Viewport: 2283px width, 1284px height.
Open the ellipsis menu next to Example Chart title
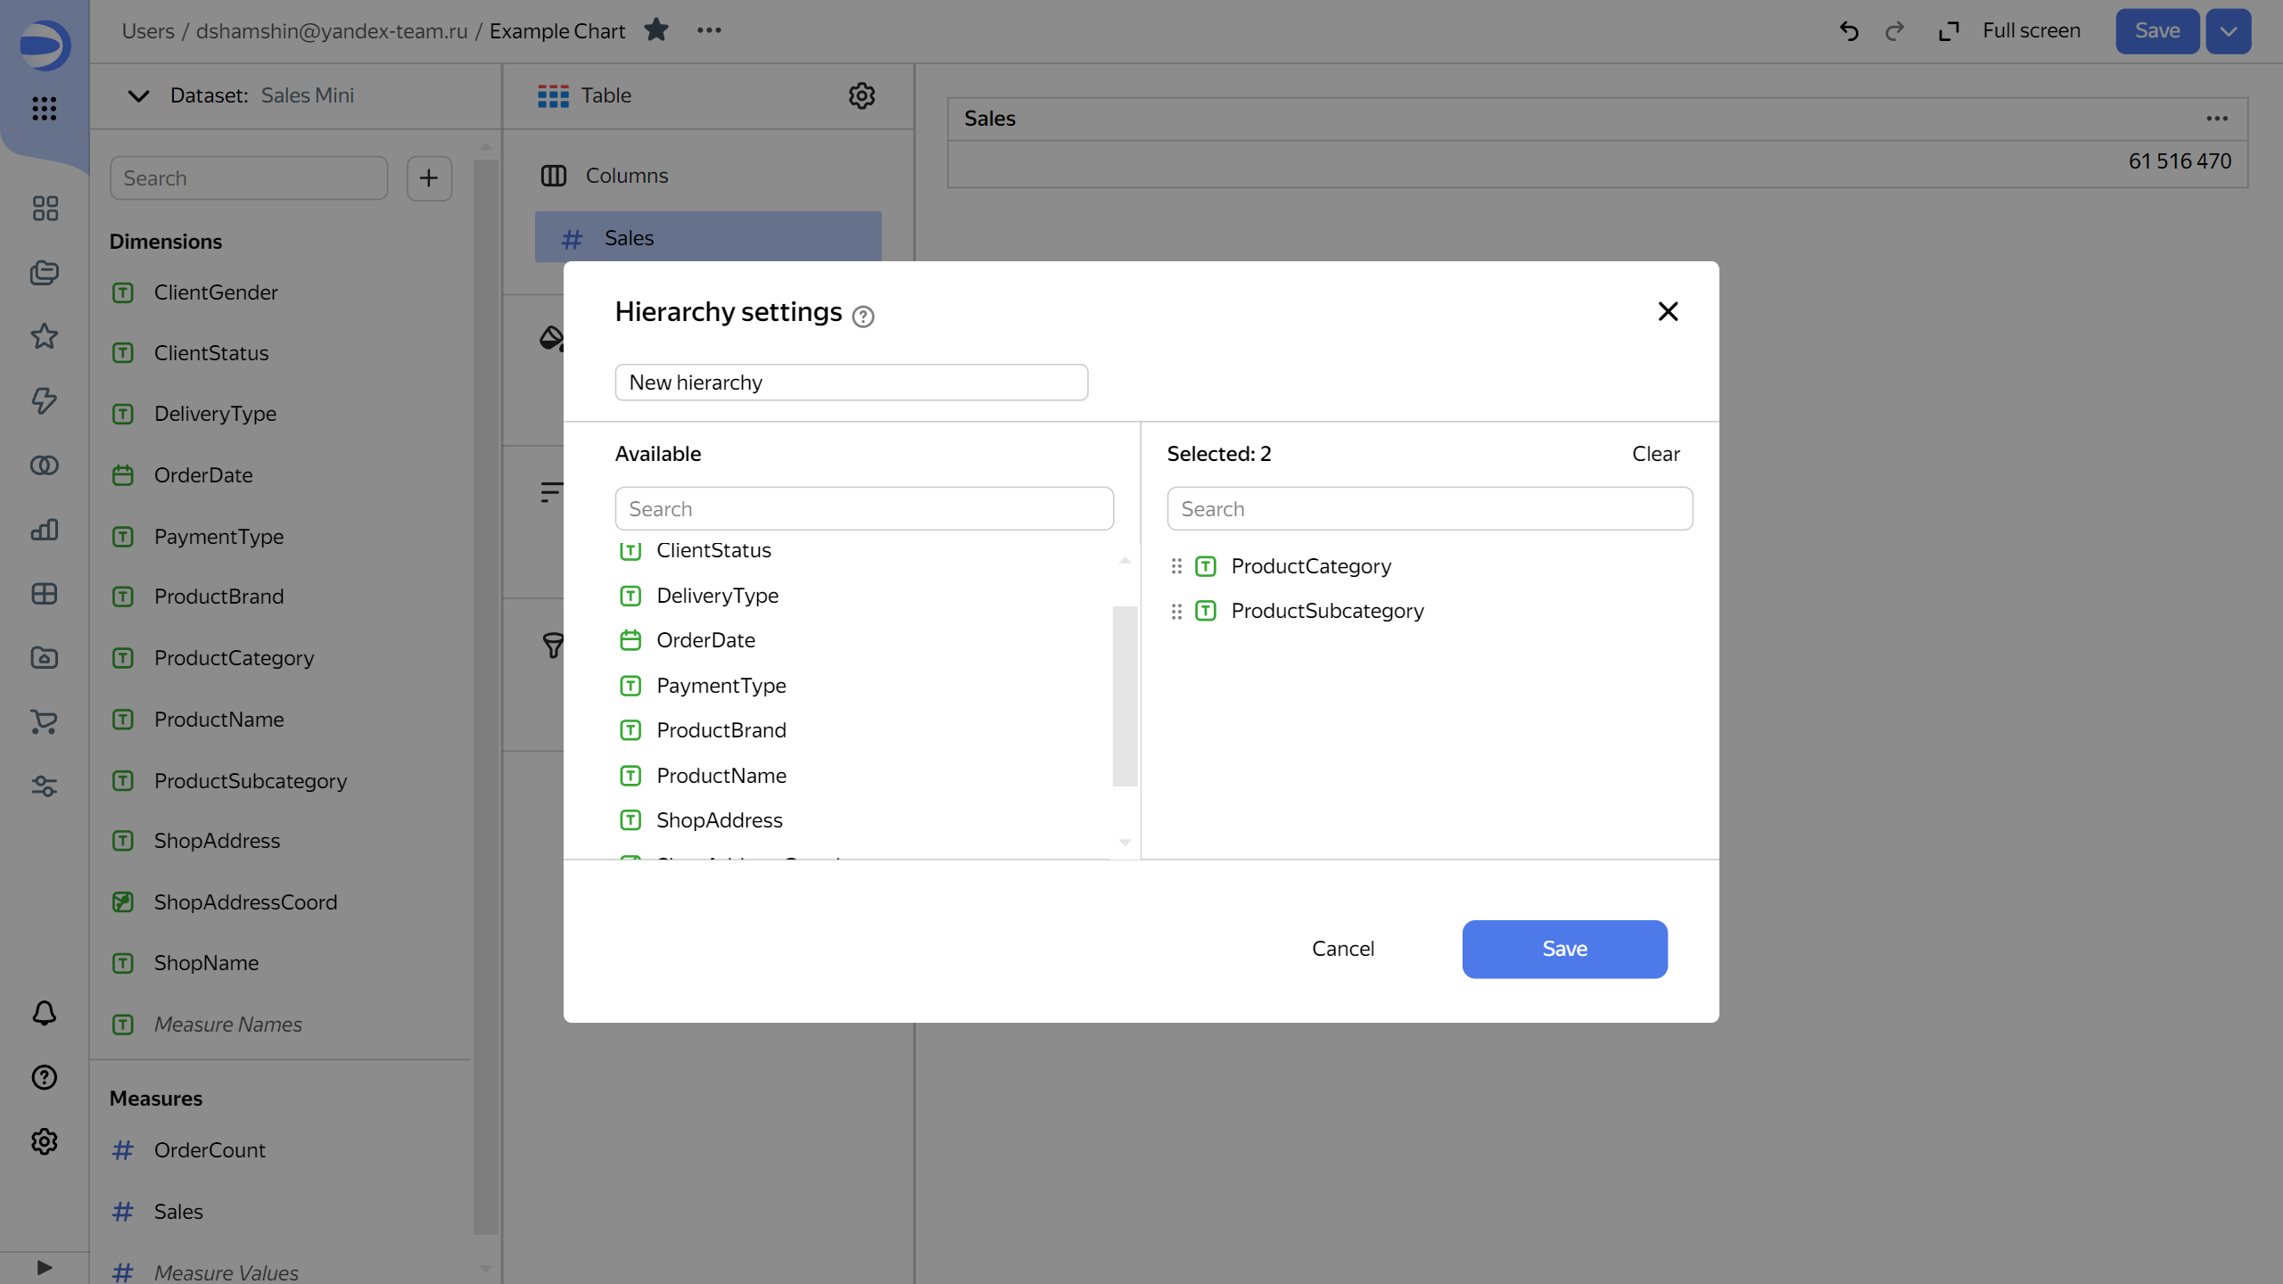click(709, 29)
